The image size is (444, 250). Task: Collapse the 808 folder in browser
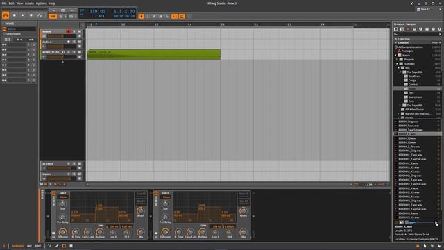click(399, 68)
